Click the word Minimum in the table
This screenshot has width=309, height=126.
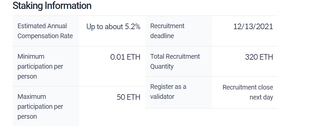tap(31, 56)
